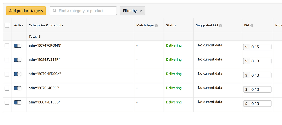This screenshot has height=125, width=282.
Task: Switch off the B07CMFDSGK active toggle
Action: click(x=18, y=74)
